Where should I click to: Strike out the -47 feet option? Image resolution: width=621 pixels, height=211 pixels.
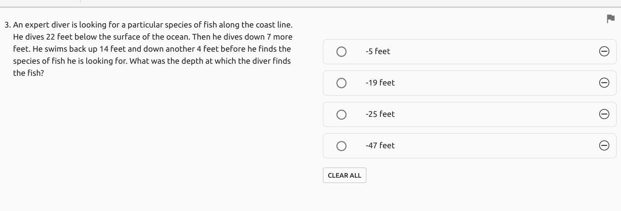click(x=604, y=145)
